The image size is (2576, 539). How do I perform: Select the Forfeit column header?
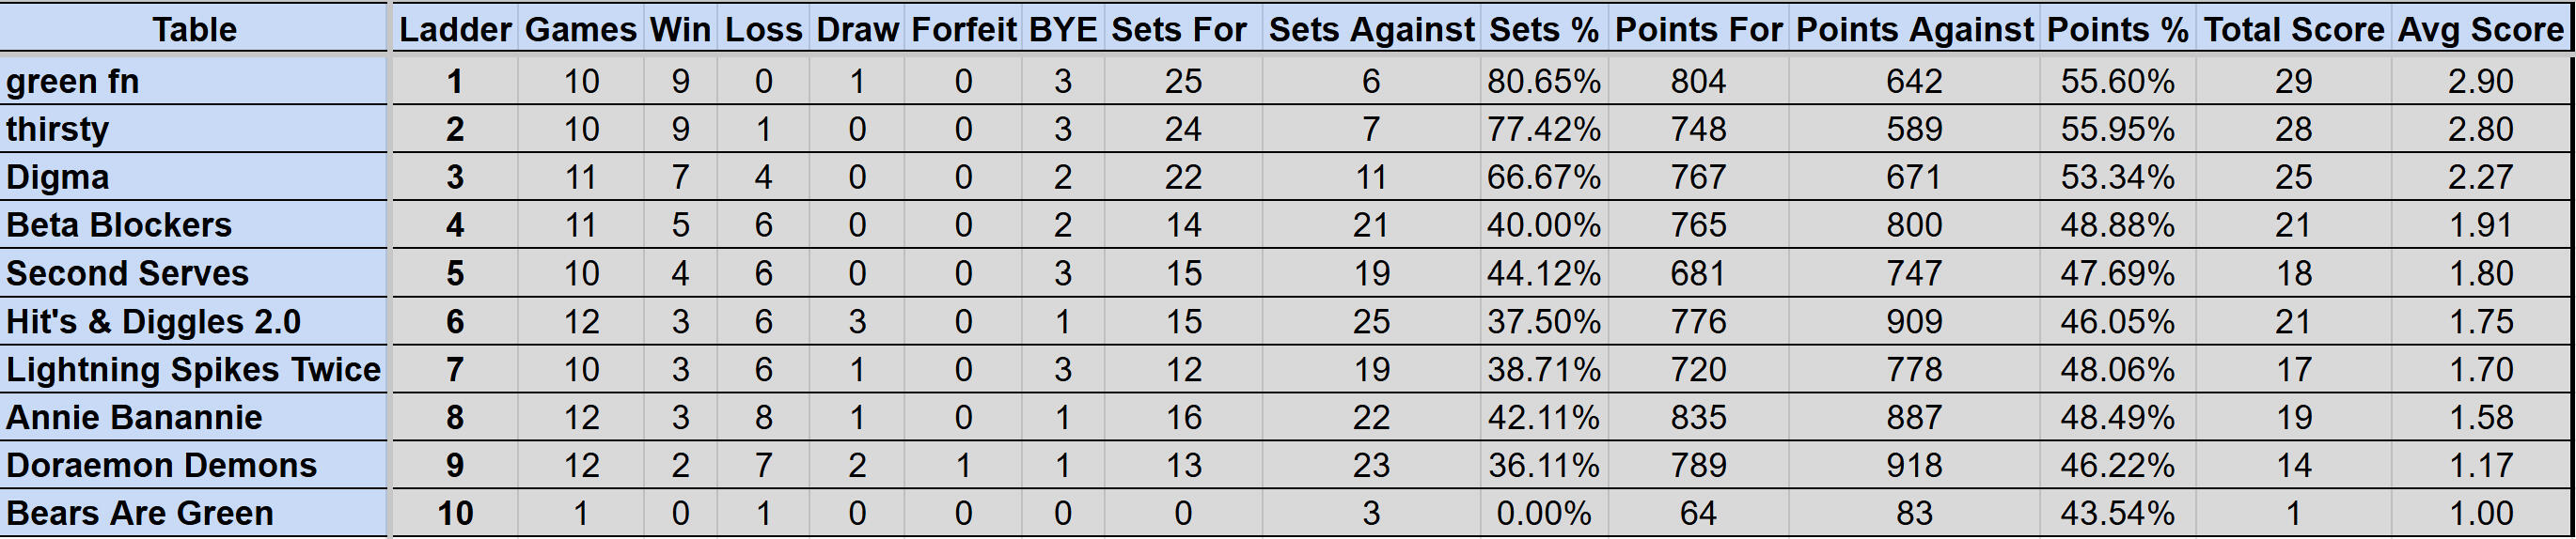pyautogui.click(x=963, y=29)
